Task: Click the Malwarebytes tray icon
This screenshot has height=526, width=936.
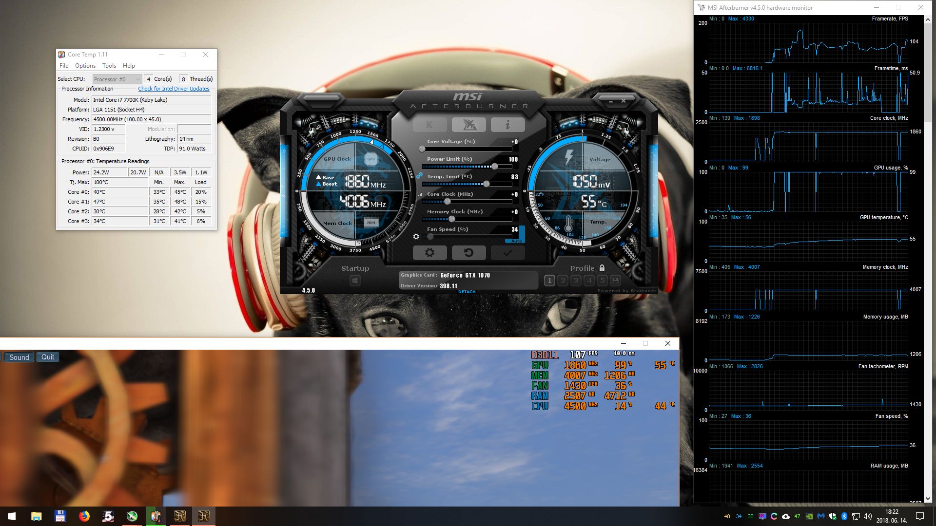Action: (x=821, y=516)
